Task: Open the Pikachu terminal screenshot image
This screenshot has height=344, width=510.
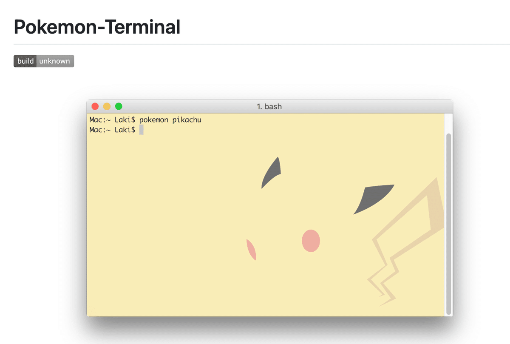Action: [x=269, y=208]
